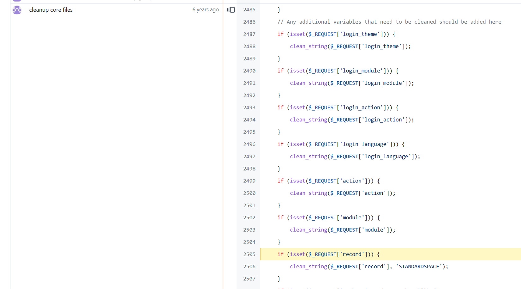Click line number 2507

pyautogui.click(x=249, y=279)
